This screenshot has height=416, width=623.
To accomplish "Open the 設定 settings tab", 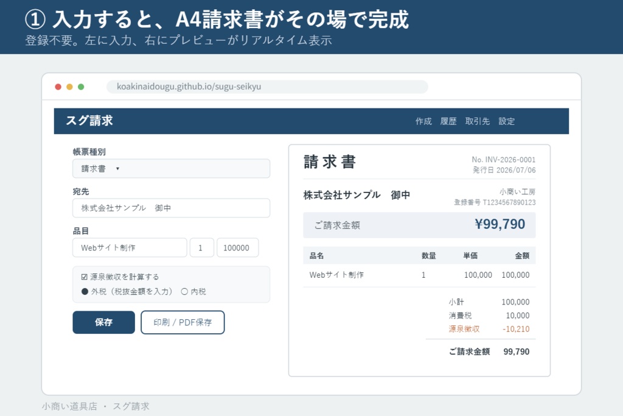I will (507, 121).
